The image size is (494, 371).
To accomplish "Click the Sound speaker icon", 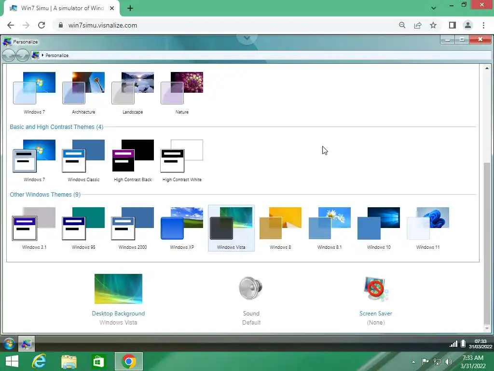I will pyautogui.click(x=251, y=288).
